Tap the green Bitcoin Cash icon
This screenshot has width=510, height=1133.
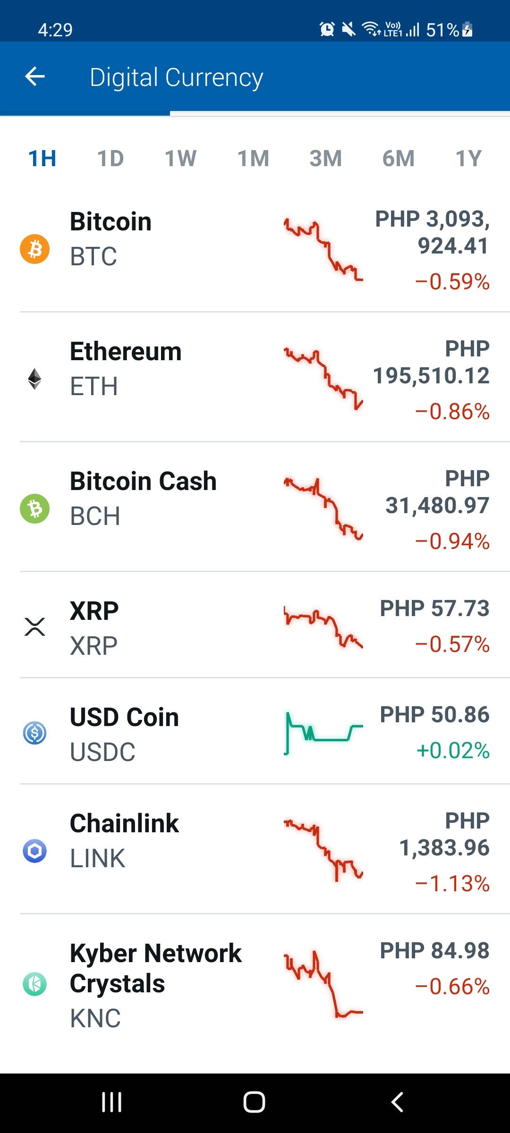[x=34, y=508]
